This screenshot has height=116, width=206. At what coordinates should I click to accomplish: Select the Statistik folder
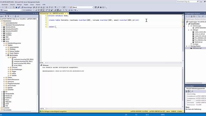tap(14, 75)
